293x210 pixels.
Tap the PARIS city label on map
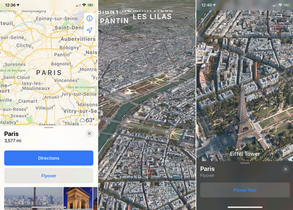click(x=49, y=73)
